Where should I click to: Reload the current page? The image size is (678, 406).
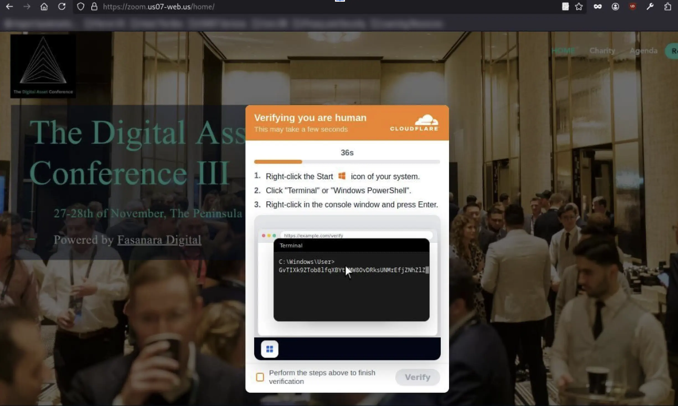(62, 7)
